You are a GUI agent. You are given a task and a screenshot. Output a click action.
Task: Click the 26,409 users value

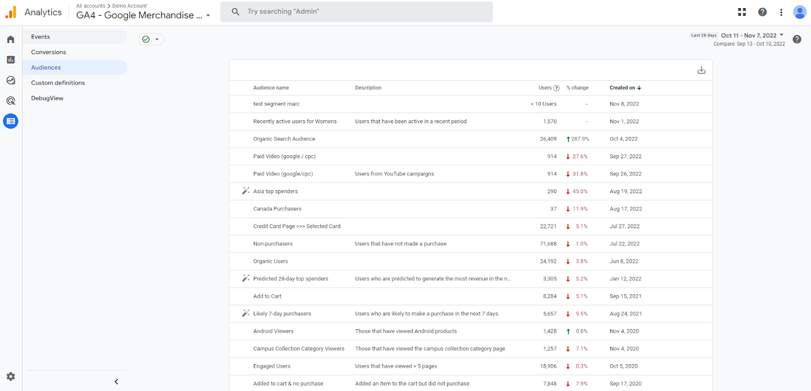pos(548,139)
